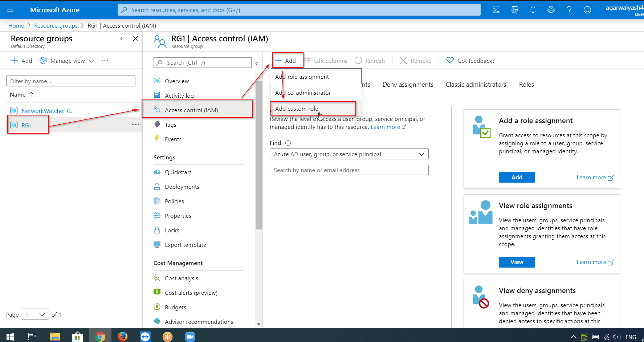Image resolution: width=644 pixels, height=342 pixels.
Task: Click the Search by name or email field
Action: coord(349,170)
